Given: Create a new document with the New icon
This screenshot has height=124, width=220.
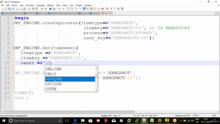Looking at the screenshot, I should point(2,9).
